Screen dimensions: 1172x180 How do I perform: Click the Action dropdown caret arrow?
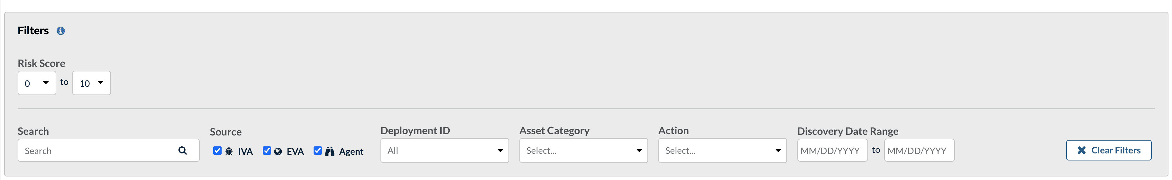coord(778,151)
